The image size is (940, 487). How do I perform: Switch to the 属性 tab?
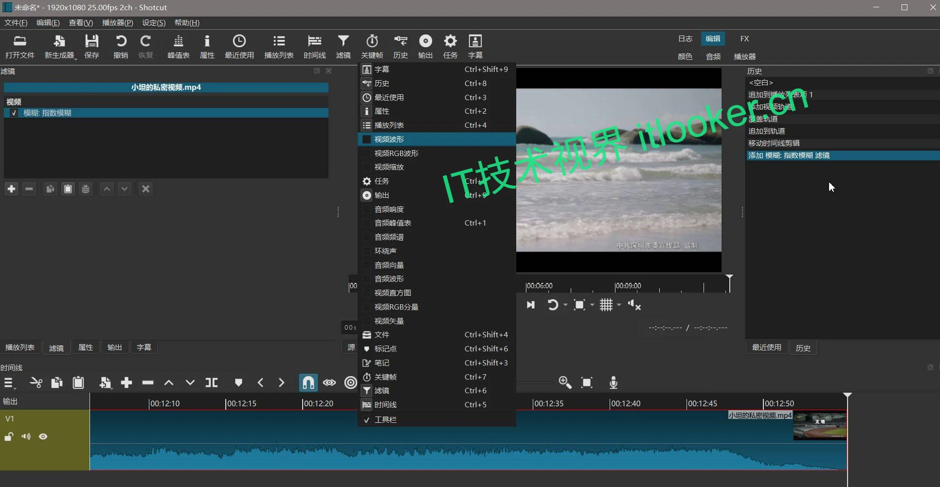pos(86,347)
